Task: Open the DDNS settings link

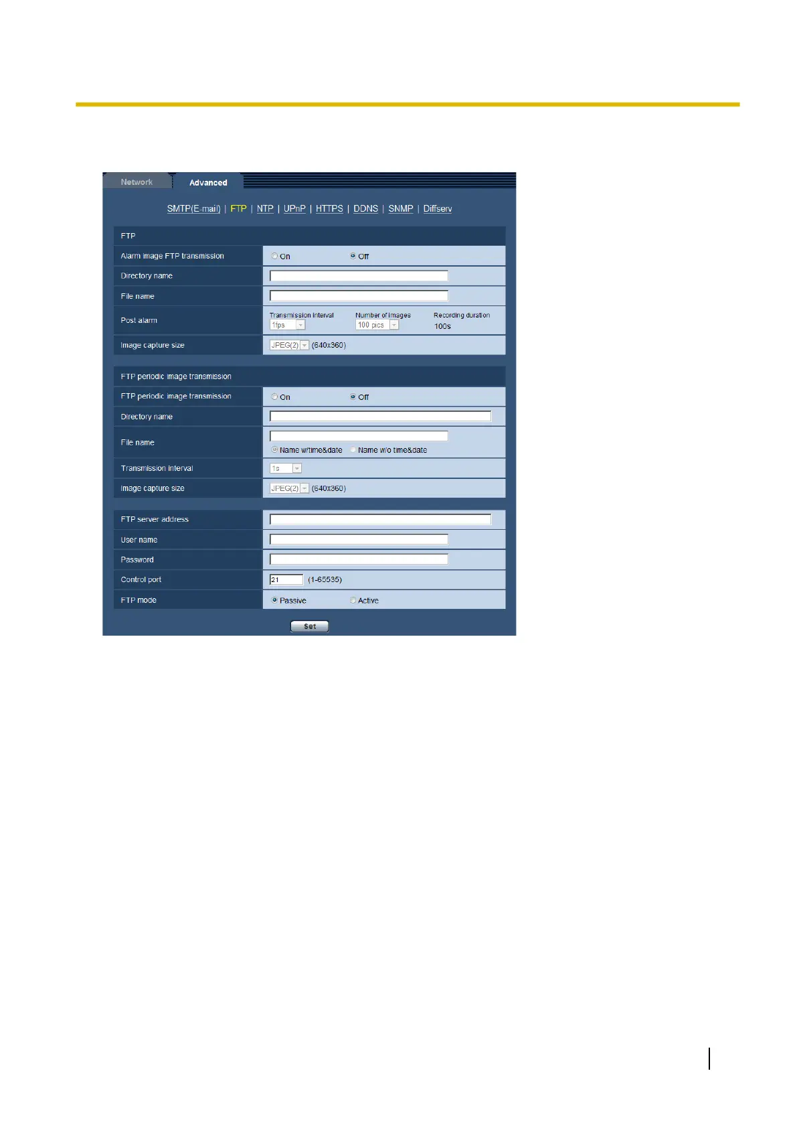Action: [365, 209]
